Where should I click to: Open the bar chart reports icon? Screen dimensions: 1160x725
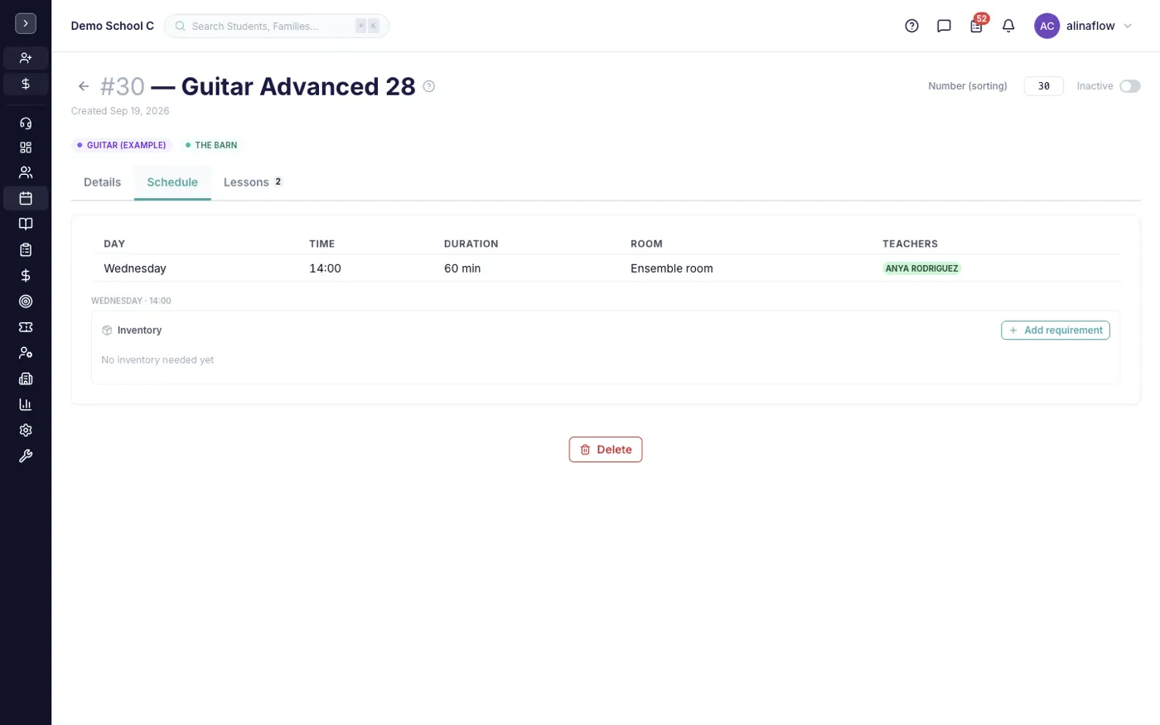click(x=26, y=404)
